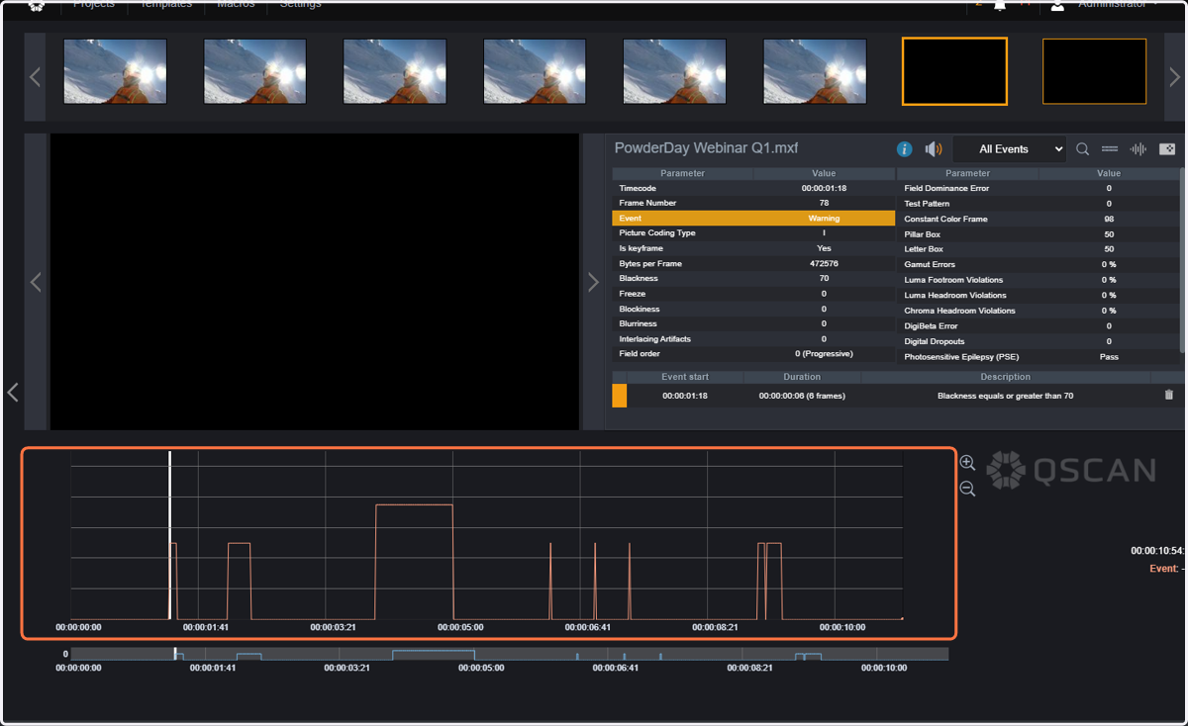Collapse the far-left sidebar chevron

coord(13,393)
